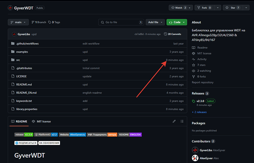The image size is (254, 163).
Task: Open the Star lists dropdown arrow
Action: [x=246, y=8]
